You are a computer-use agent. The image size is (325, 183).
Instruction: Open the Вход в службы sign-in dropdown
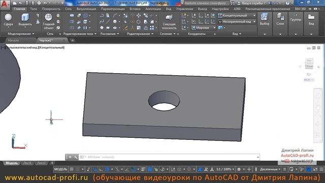click(251, 3)
